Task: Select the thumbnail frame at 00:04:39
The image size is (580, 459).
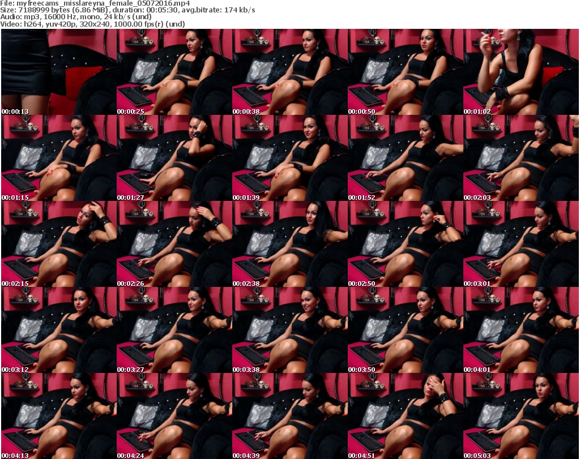Action: 289,416
